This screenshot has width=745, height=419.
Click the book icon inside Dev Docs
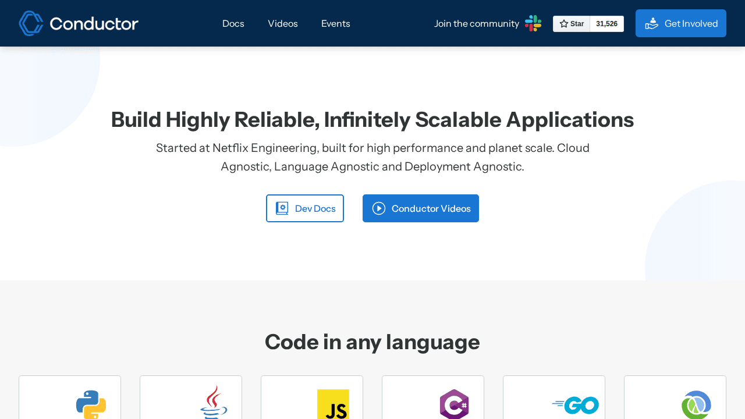pyautogui.click(x=282, y=208)
